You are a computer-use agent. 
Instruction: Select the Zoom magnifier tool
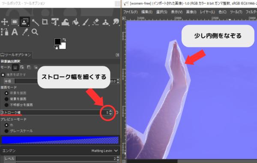(35, 32)
